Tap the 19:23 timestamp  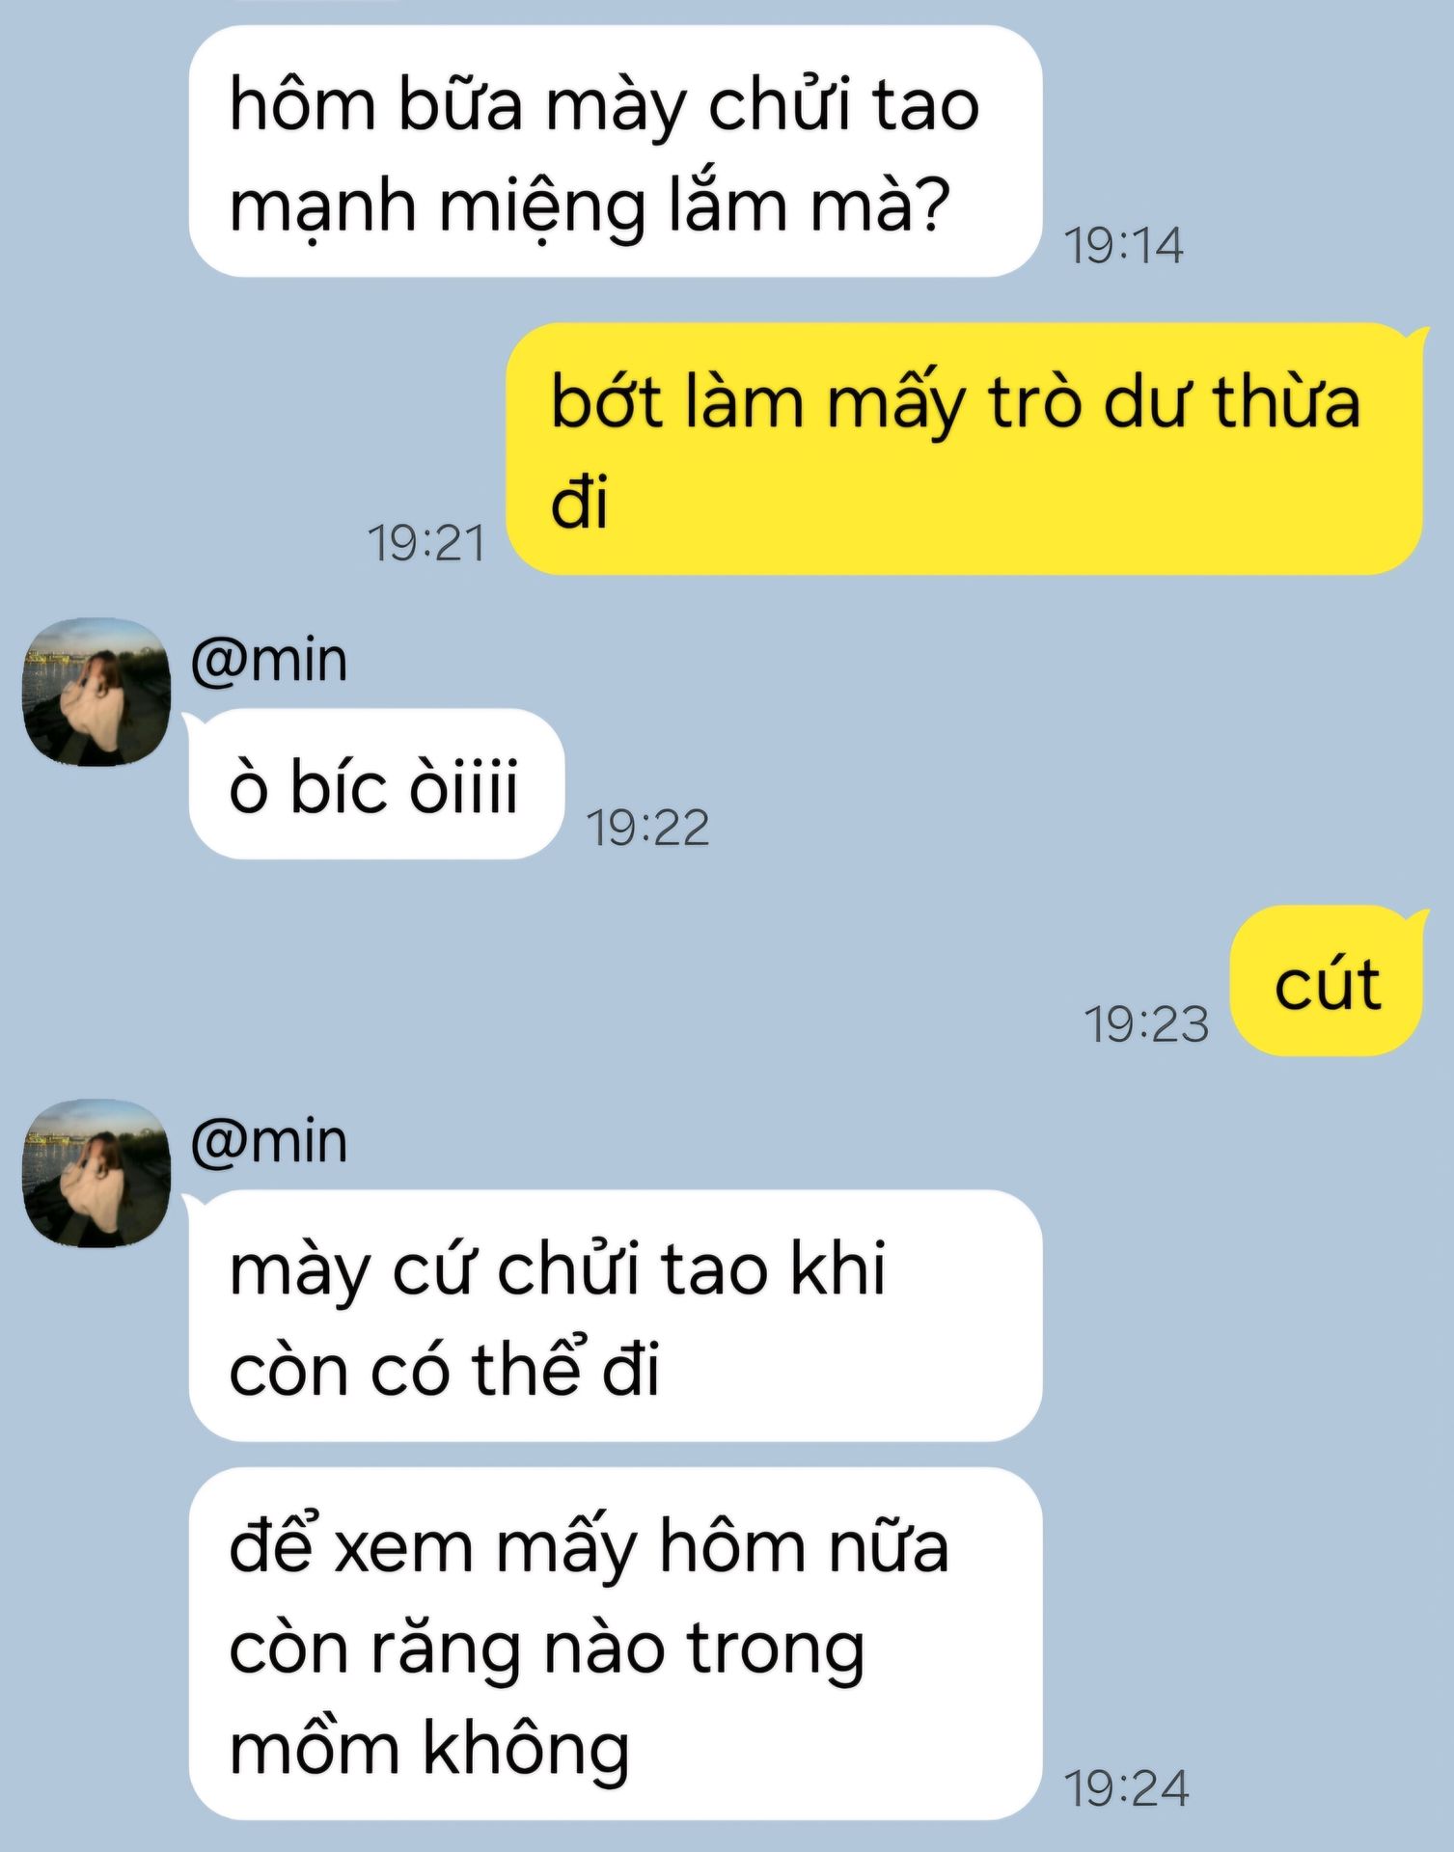1146,1024
